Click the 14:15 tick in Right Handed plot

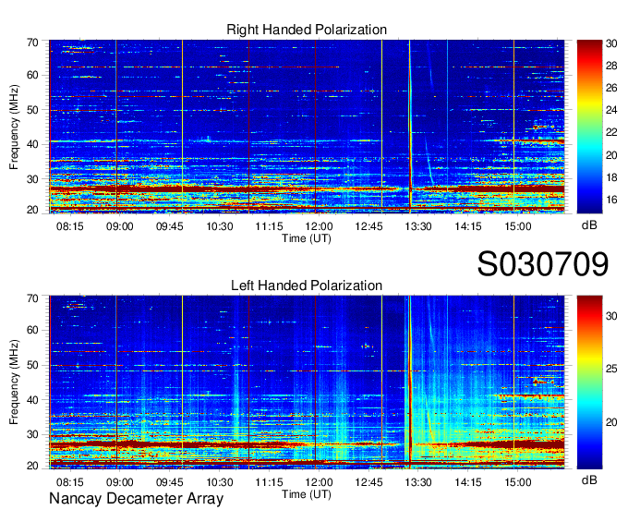[x=468, y=226]
